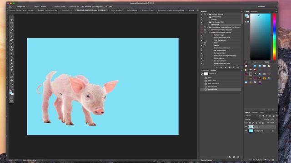291x163 pixels.
Task: Lock all attributes of the layer
Action: (263, 123)
